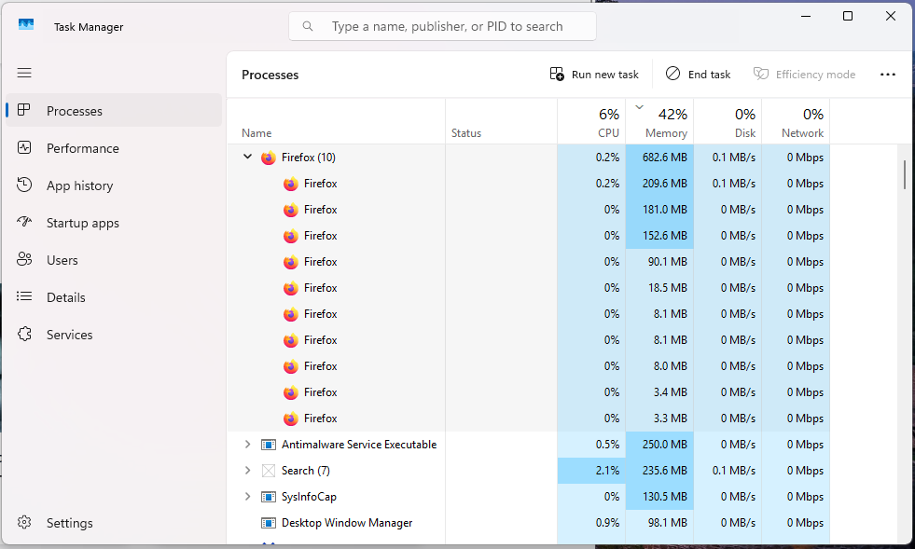The width and height of the screenshot is (915, 549).
Task: Click the vertical scrollbar thumb in the process list
Action: (905, 174)
